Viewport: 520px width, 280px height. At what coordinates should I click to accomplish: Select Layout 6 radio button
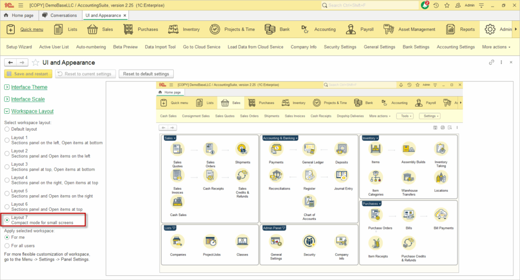pos(7,207)
